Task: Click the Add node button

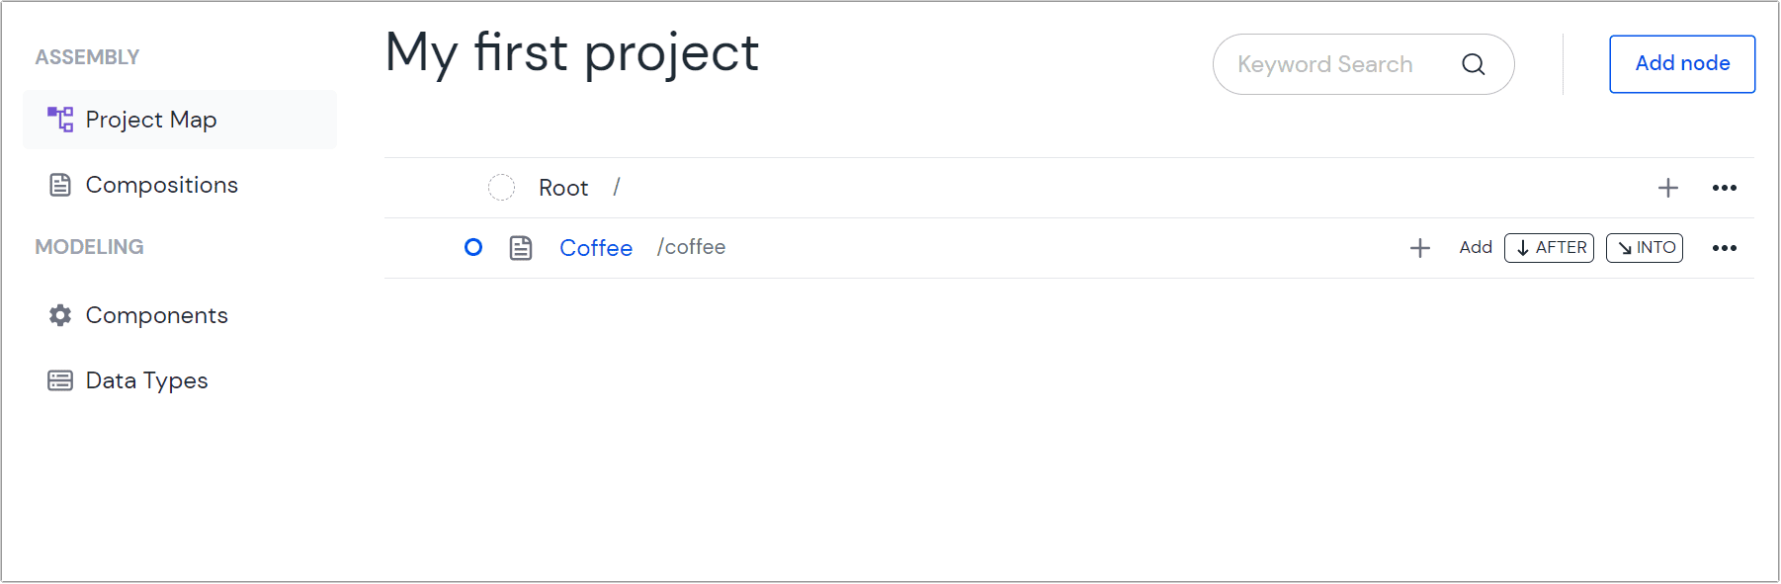Action: [x=1681, y=63]
